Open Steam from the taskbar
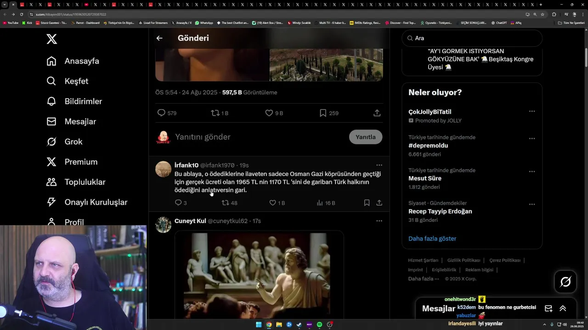The image size is (588, 330). coord(299,324)
